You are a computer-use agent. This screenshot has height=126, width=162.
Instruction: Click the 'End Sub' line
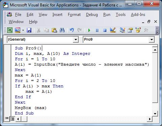24,113
